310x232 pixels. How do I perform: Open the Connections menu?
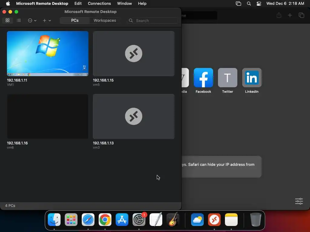pos(99,3)
